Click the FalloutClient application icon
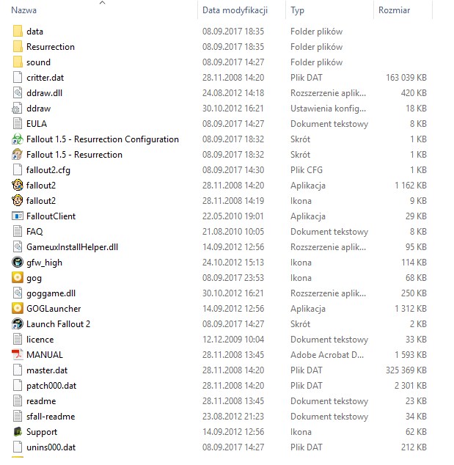The width and height of the screenshot is (454, 465). (17, 216)
